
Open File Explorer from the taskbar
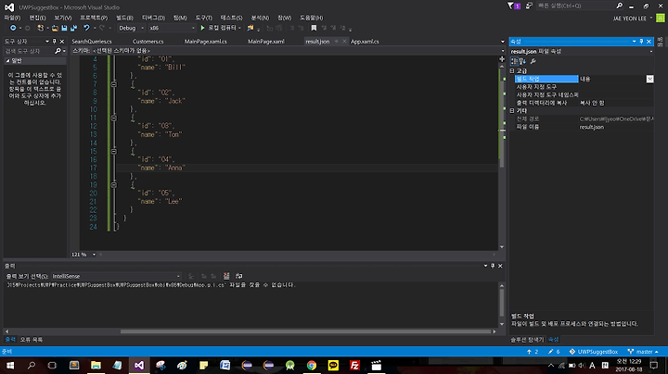(x=96, y=365)
